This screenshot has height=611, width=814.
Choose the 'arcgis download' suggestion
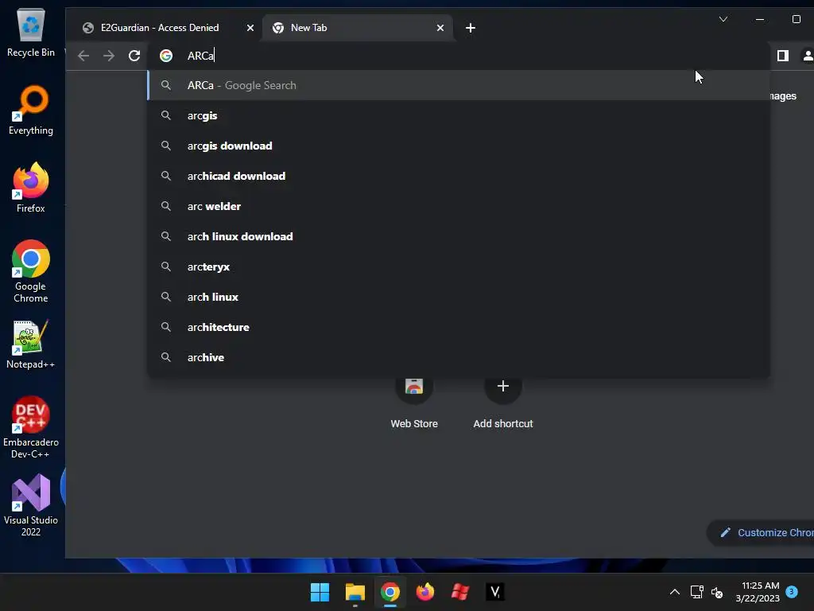[459, 146]
